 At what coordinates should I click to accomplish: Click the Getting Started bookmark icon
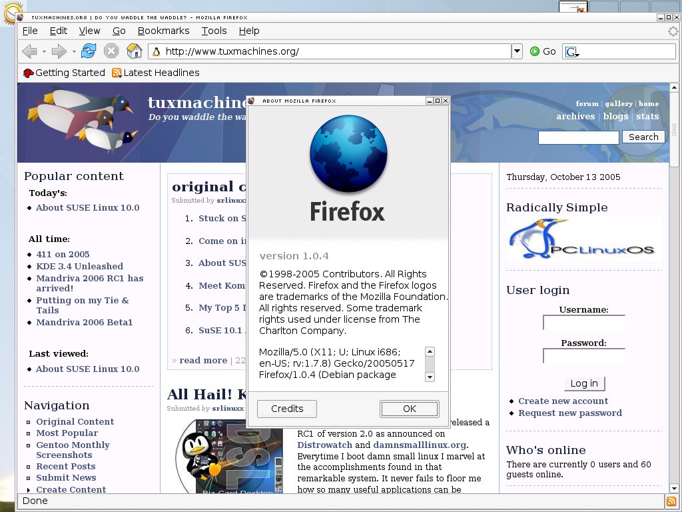point(28,73)
